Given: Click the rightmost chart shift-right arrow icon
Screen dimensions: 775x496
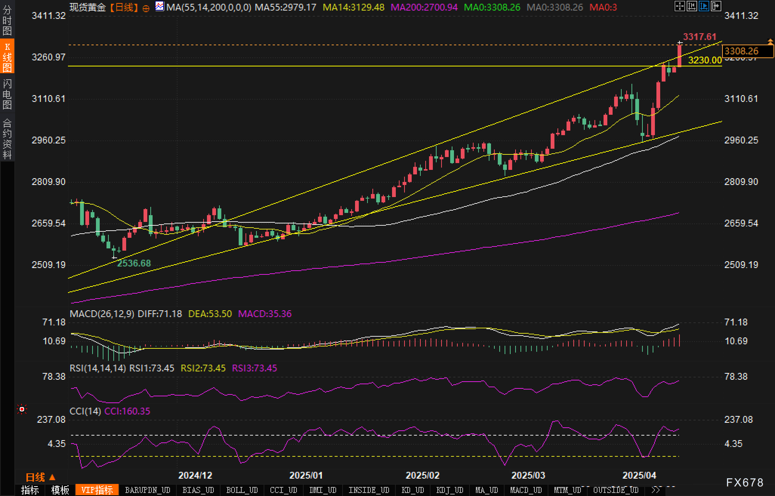Looking at the screenshot, I should (716, 6).
